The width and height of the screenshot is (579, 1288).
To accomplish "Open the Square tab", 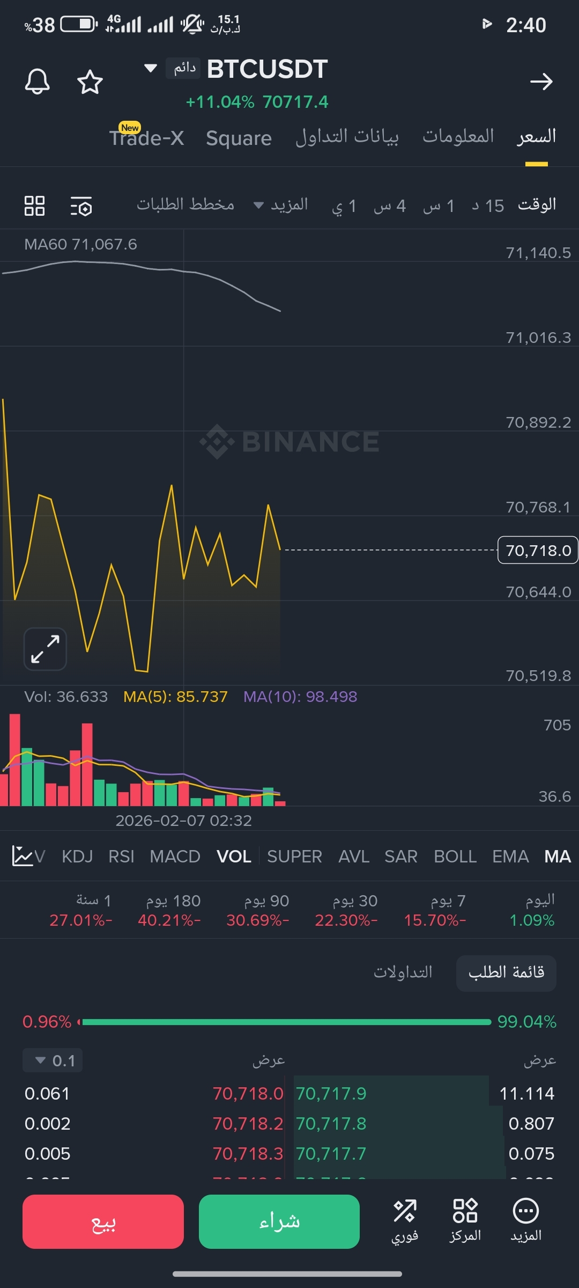I will point(239,138).
